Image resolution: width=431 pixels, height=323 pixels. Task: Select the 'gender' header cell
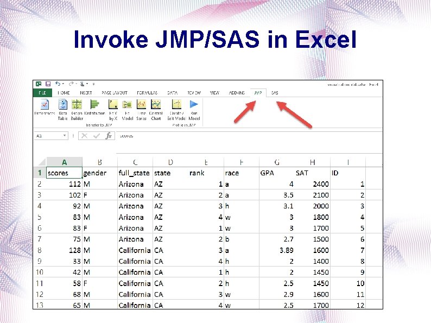(x=100, y=173)
